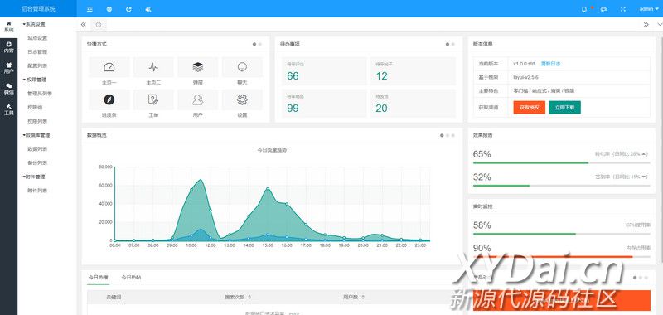Open the notification bell icon
Image resolution: width=663 pixels, height=315 pixels.
click(584, 9)
